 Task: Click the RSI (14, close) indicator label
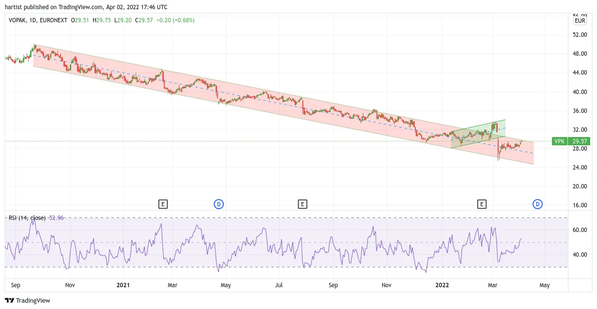27,218
